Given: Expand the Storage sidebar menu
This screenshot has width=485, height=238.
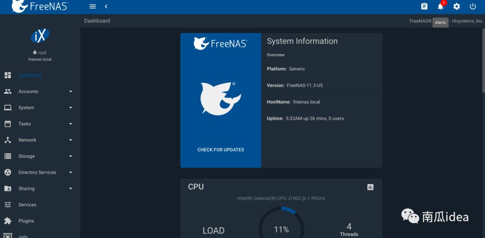Looking at the screenshot, I should (x=26, y=156).
